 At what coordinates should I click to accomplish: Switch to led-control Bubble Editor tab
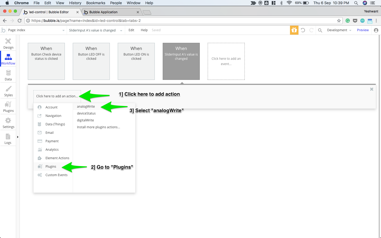(50, 12)
